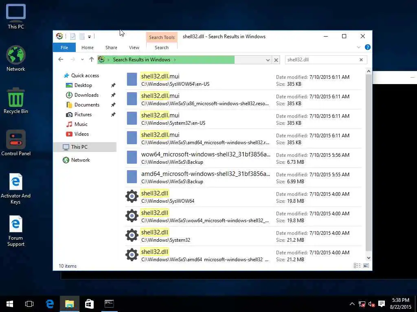Open the Recycle Bin desktop icon
417x312 pixels.
point(16,101)
